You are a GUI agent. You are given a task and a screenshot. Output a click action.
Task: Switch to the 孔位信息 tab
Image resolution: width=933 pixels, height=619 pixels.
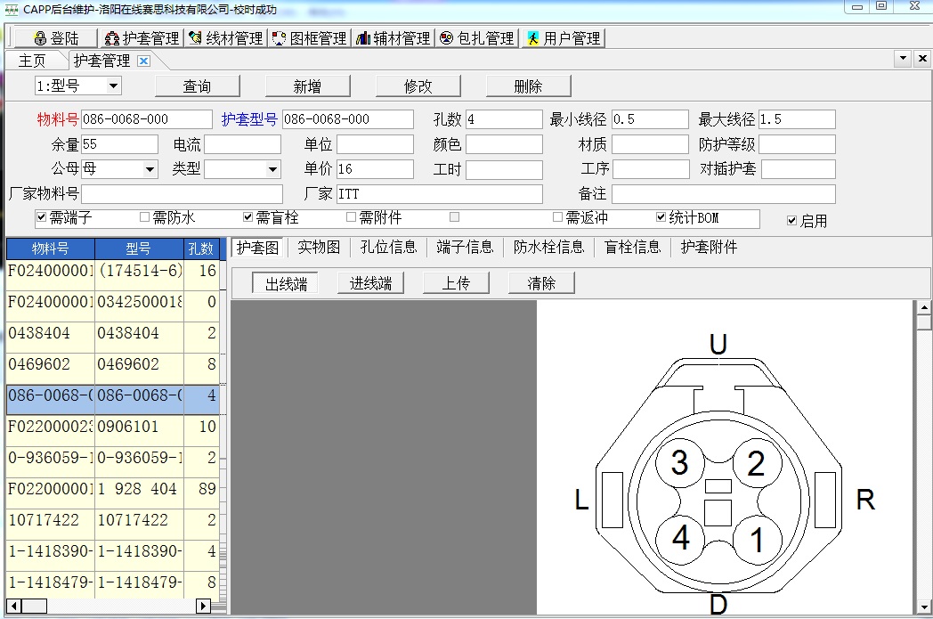click(388, 247)
